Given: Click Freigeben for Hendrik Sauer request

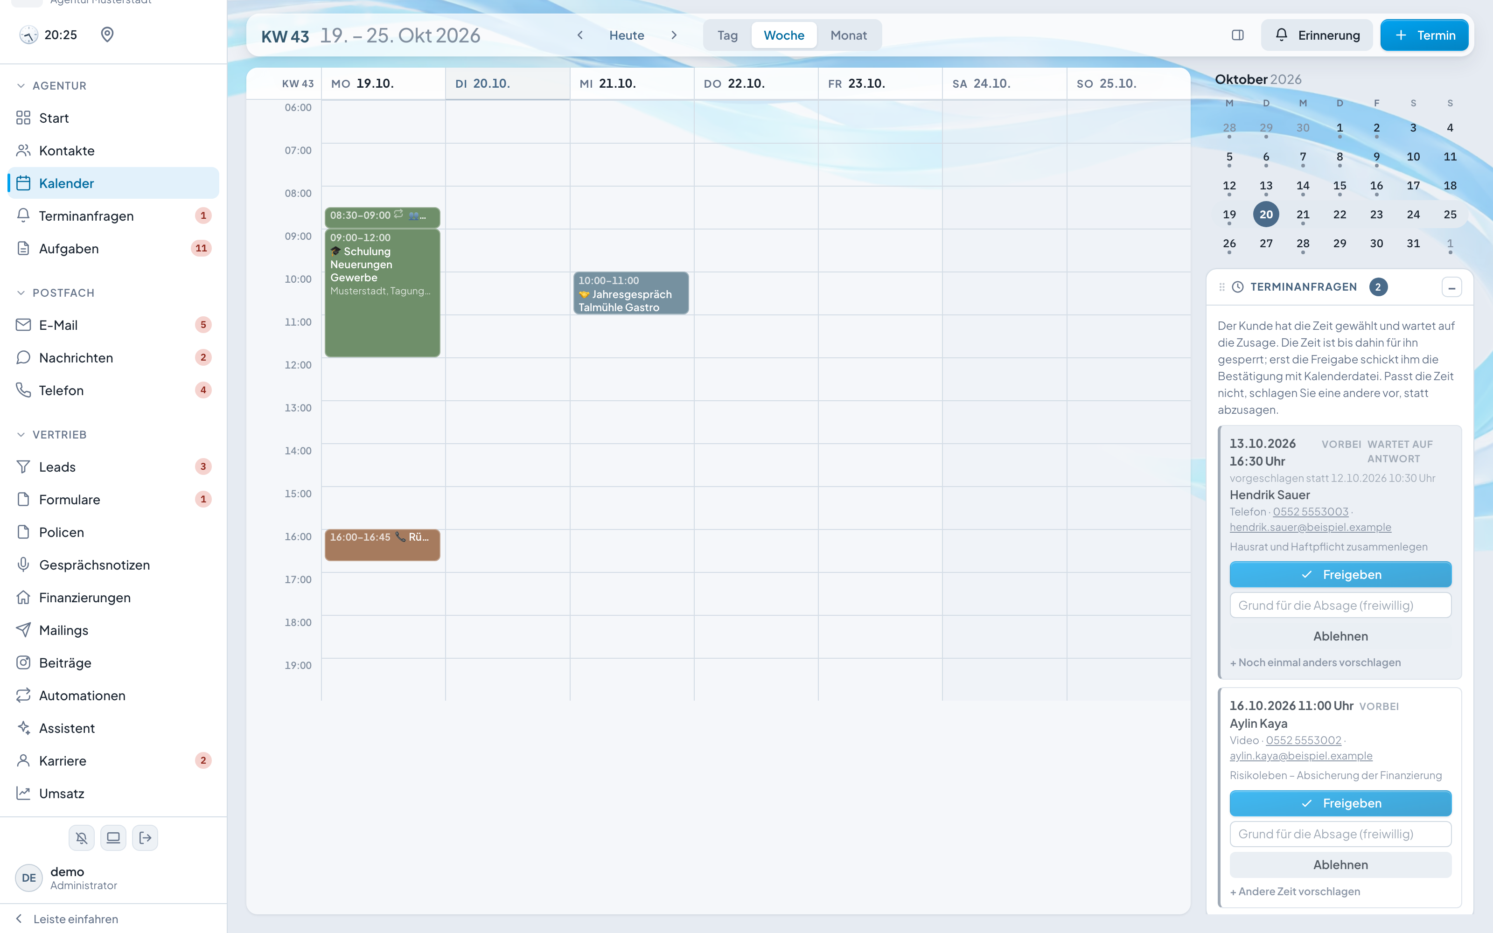Looking at the screenshot, I should (1340, 574).
